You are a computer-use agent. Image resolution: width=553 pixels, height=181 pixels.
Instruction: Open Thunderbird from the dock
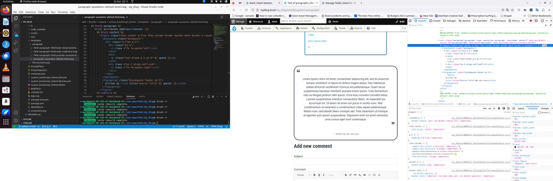(x=6, y=56)
